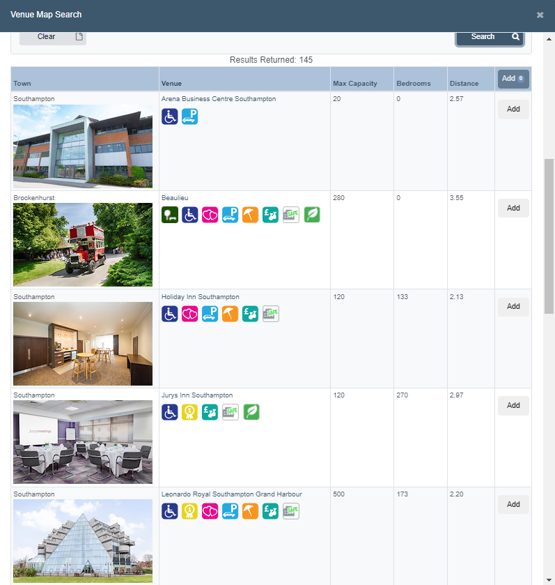Click Beaulieu's orange parasol icon
Screen dimensions: 555x585
[250, 215]
